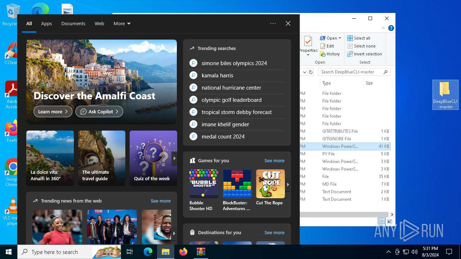
Task: Click the Windows Start button
Action: (8, 252)
